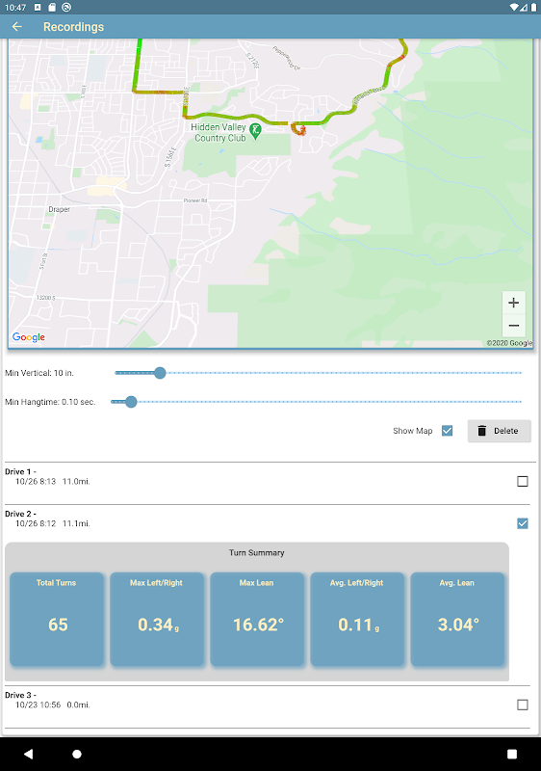Image resolution: width=541 pixels, height=771 pixels.
Task: Select the Drive 3 checkbox
Action: point(523,705)
